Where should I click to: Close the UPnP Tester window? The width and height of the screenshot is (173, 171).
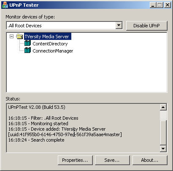(x=168, y=5)
